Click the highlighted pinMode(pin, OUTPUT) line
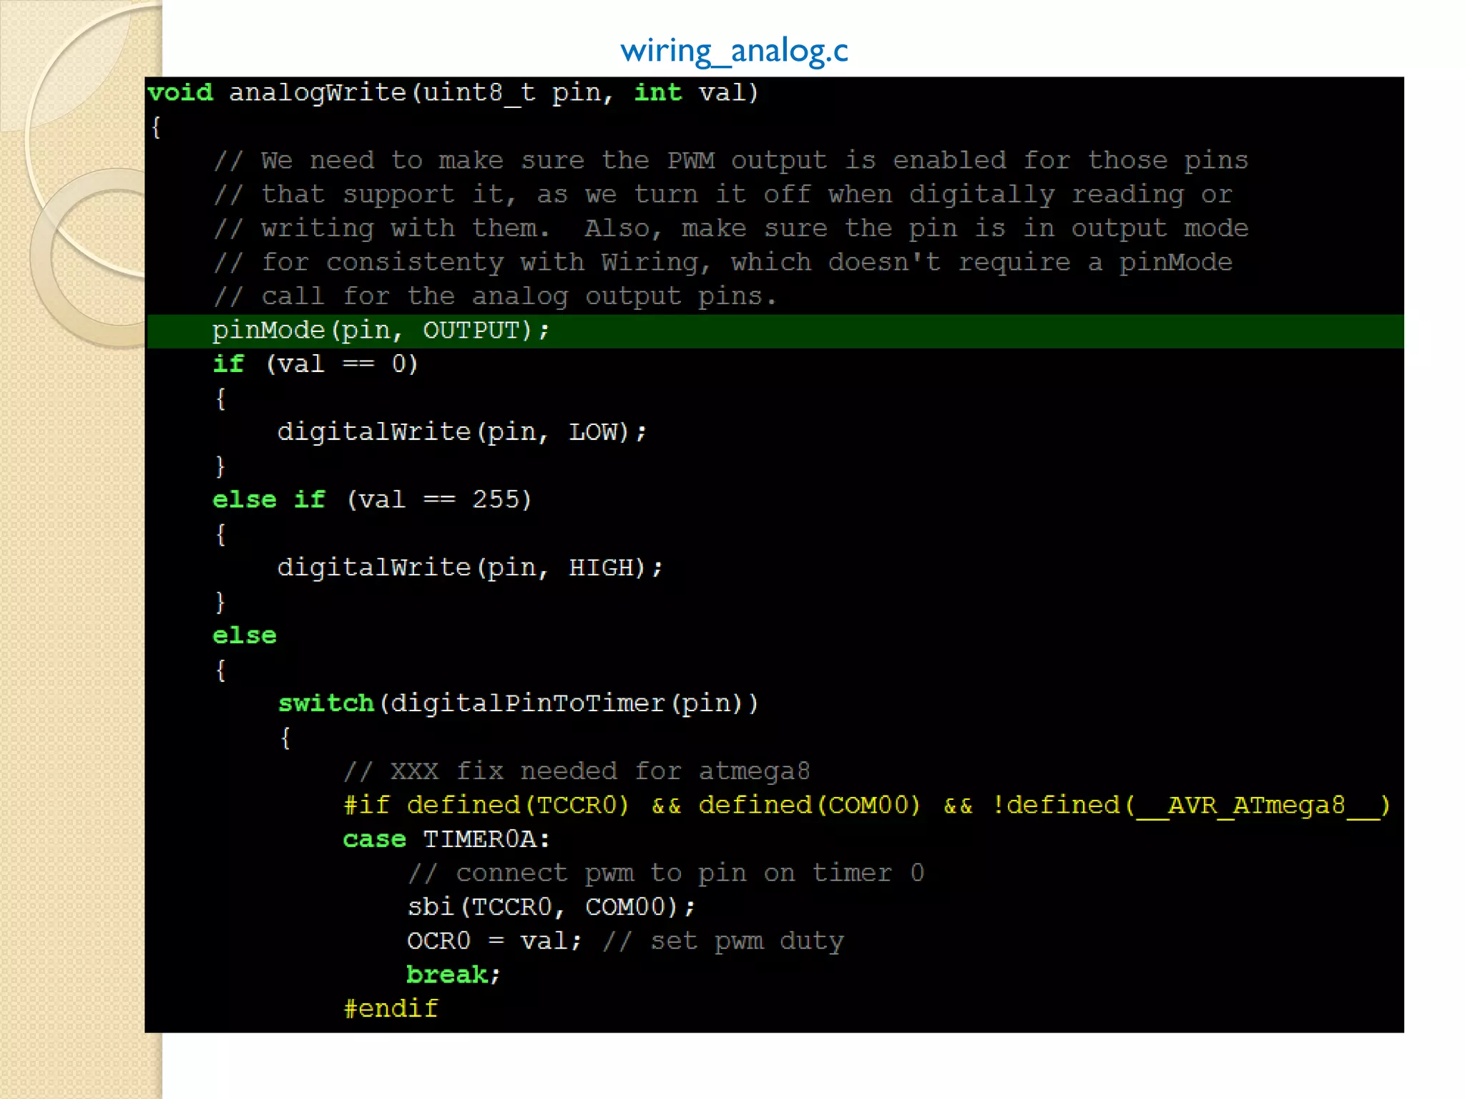This screenshot has width=1465, height=1099. coord(381,331)
